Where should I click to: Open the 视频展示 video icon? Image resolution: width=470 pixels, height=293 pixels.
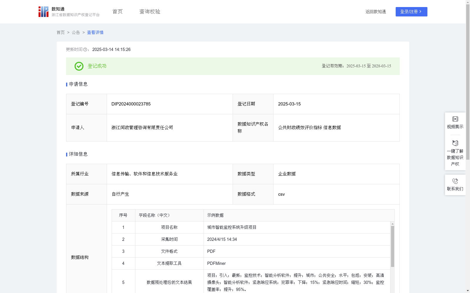(455, 119)
